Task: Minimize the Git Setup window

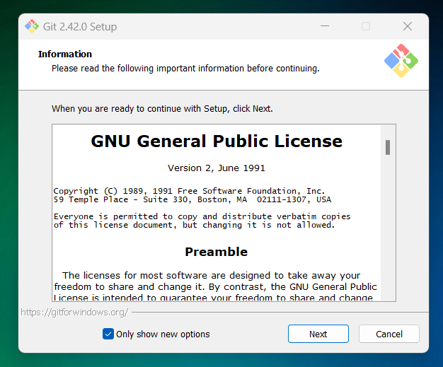Action: pos(325,26)
